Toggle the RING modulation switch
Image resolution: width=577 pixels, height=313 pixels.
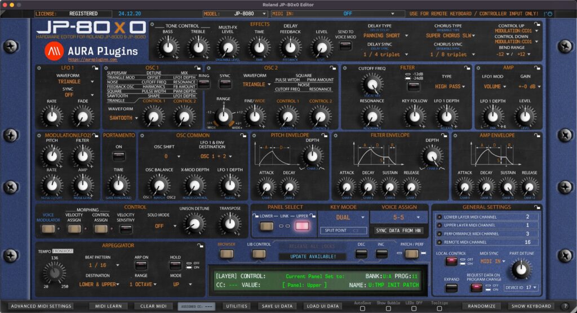pos(203,84)
